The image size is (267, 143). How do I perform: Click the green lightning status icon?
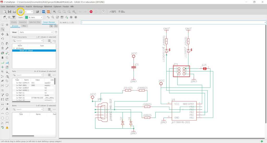point(262,141)
